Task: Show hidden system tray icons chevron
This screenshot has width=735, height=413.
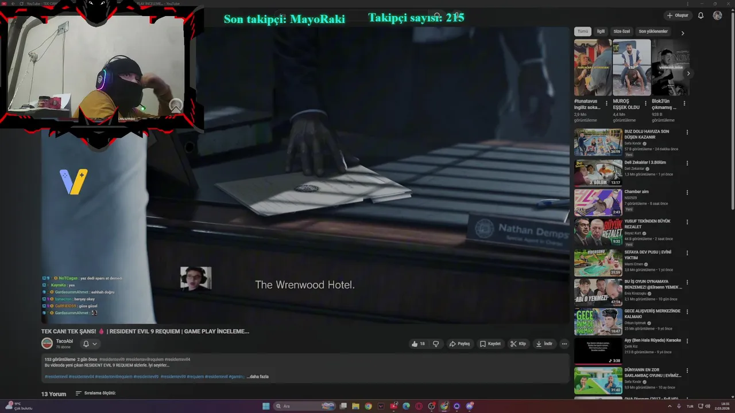Action: tap(670, 406)
